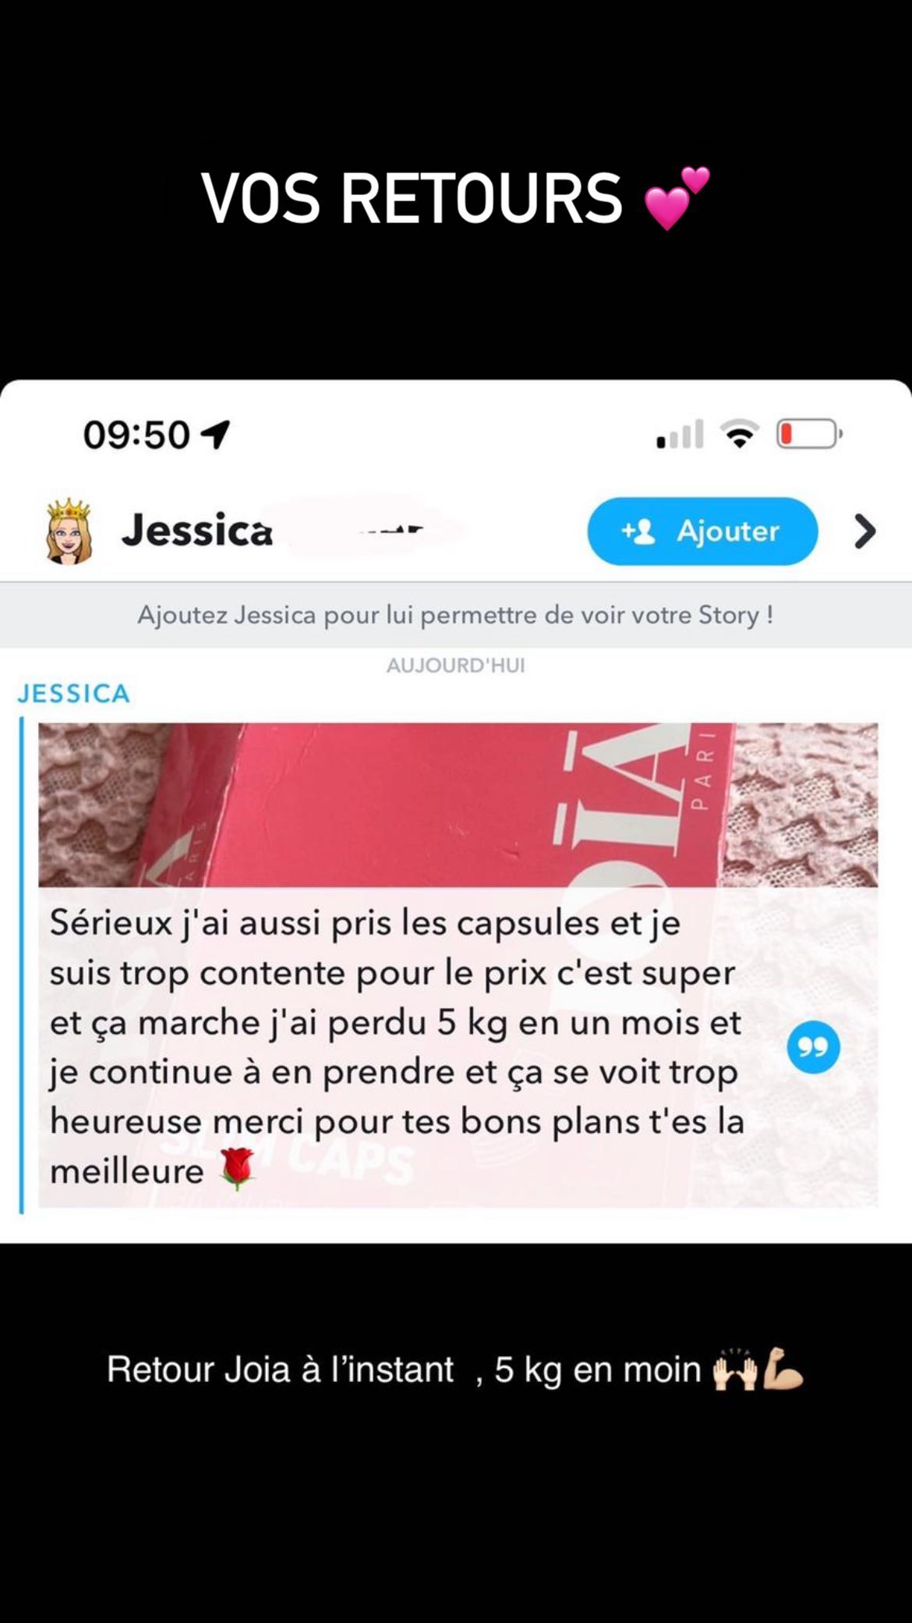The image size is (912, 1623).
Task: Tap the banner 'Ajoutez Jessica pour lui permettre'
Action: pyautogui.click(x=456, y=615)
